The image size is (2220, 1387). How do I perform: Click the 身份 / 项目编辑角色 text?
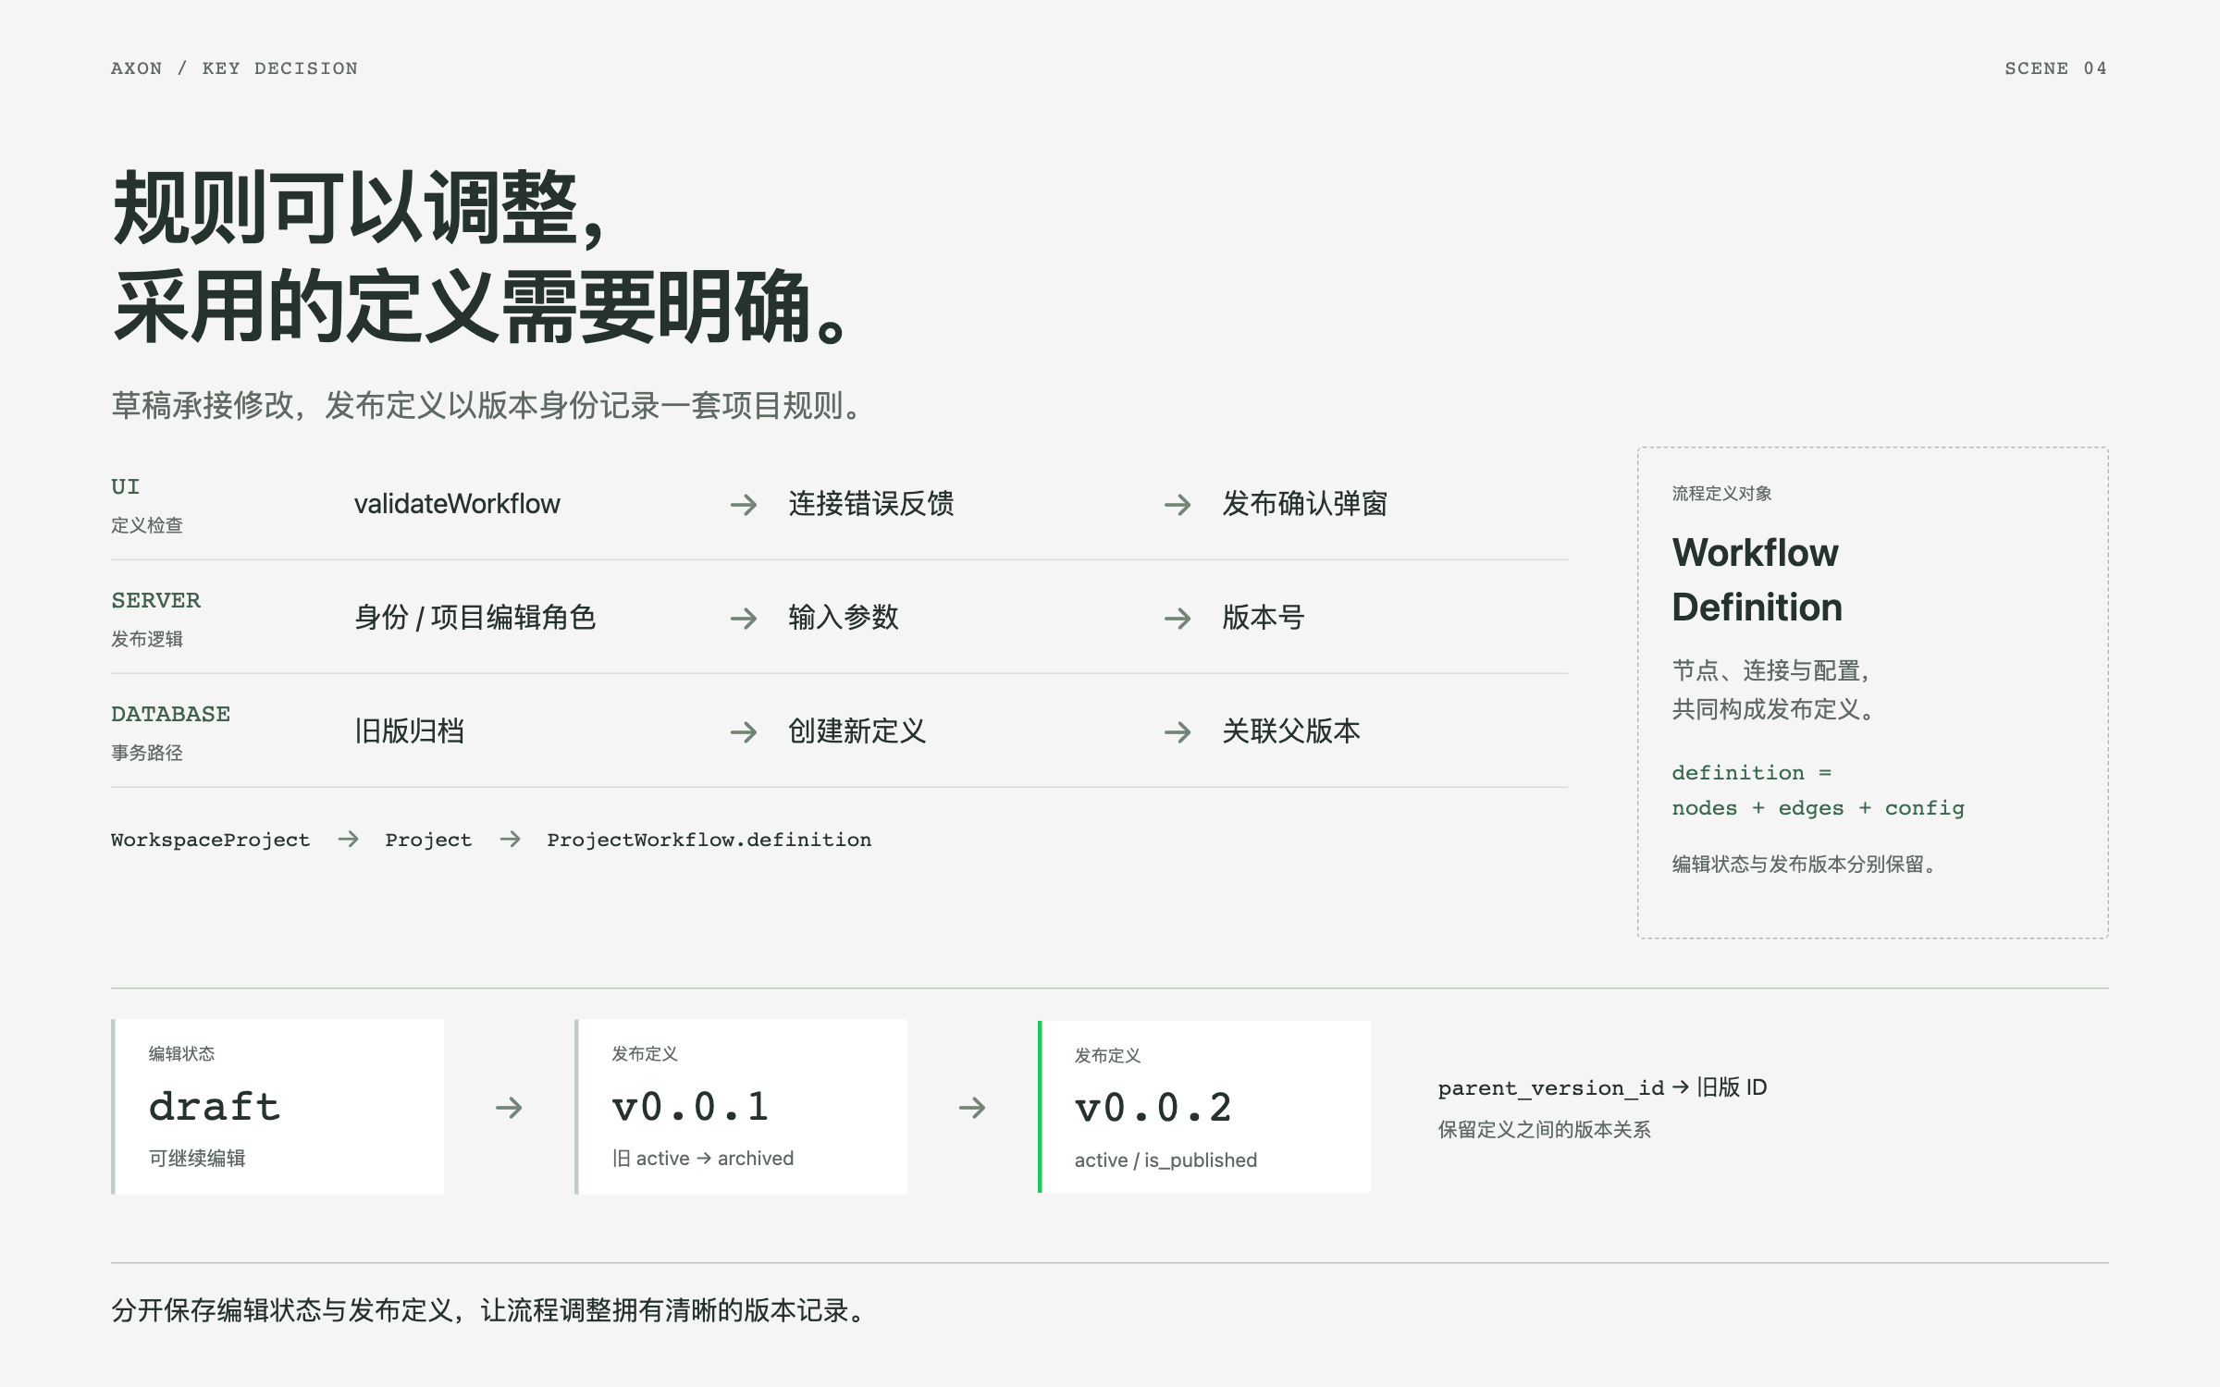tap(475, 618)
